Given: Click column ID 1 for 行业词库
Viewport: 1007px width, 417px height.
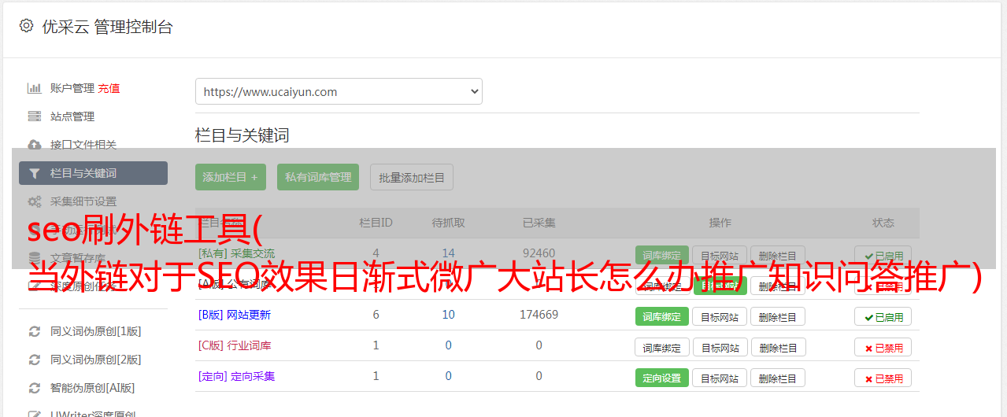Looking at the screenshot, I should [x=376, y=345].
